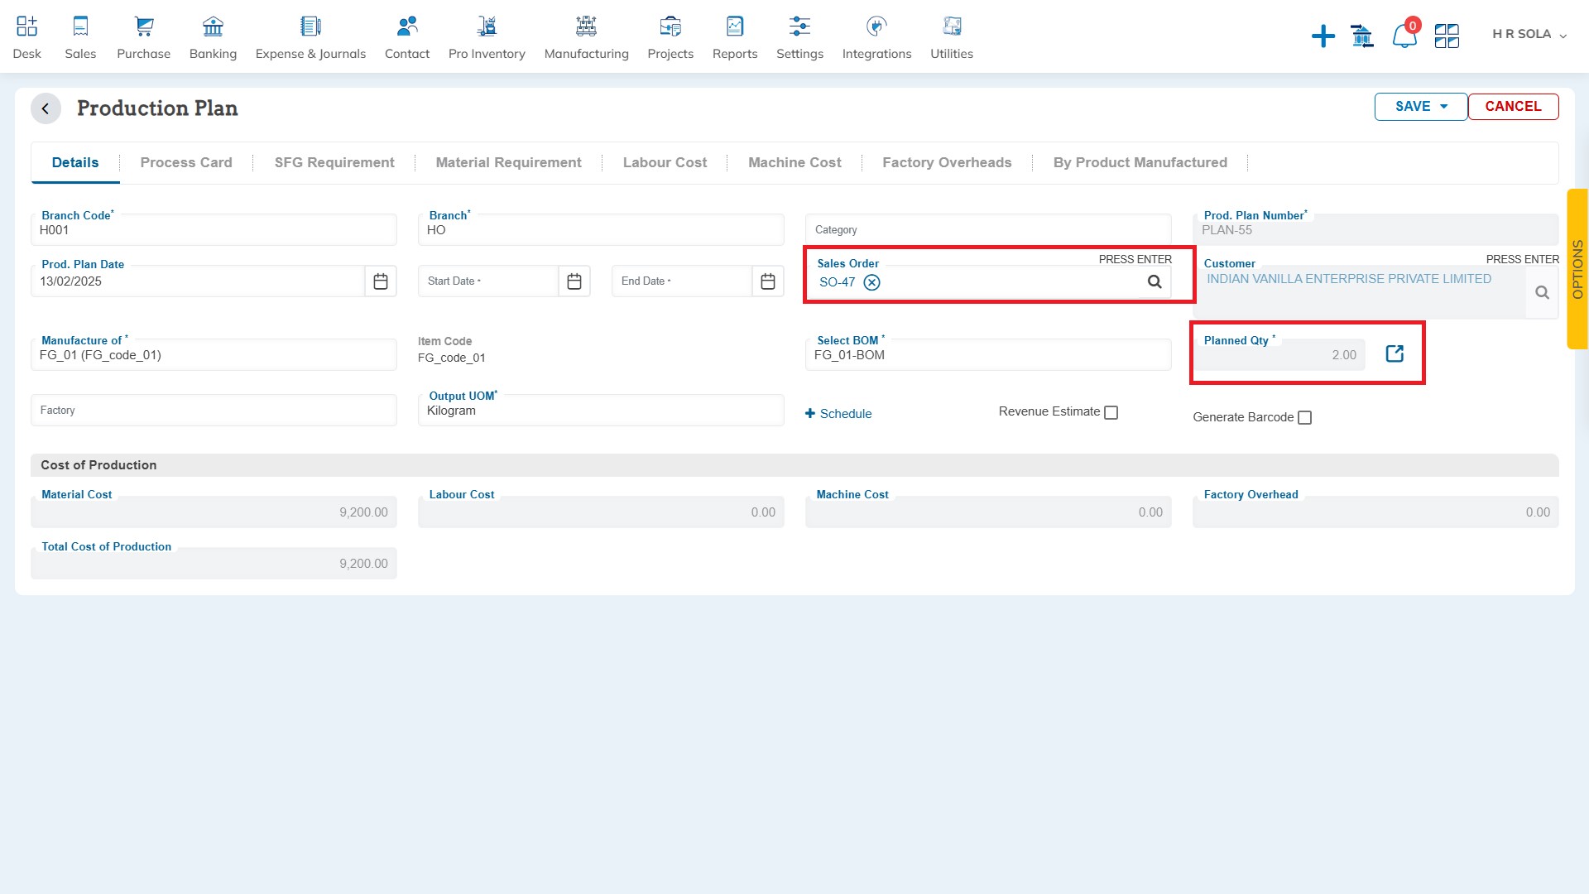Open the dashboard grid icon in header

click(1447, 36)
